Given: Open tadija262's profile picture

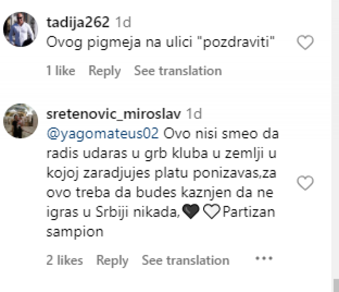Looking at the screenshot, I should (21, 30).
